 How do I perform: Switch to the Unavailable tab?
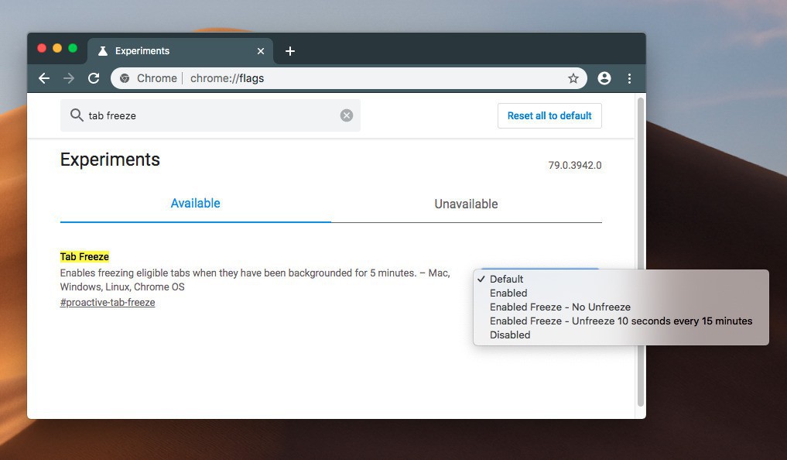[x=467, y=204]
